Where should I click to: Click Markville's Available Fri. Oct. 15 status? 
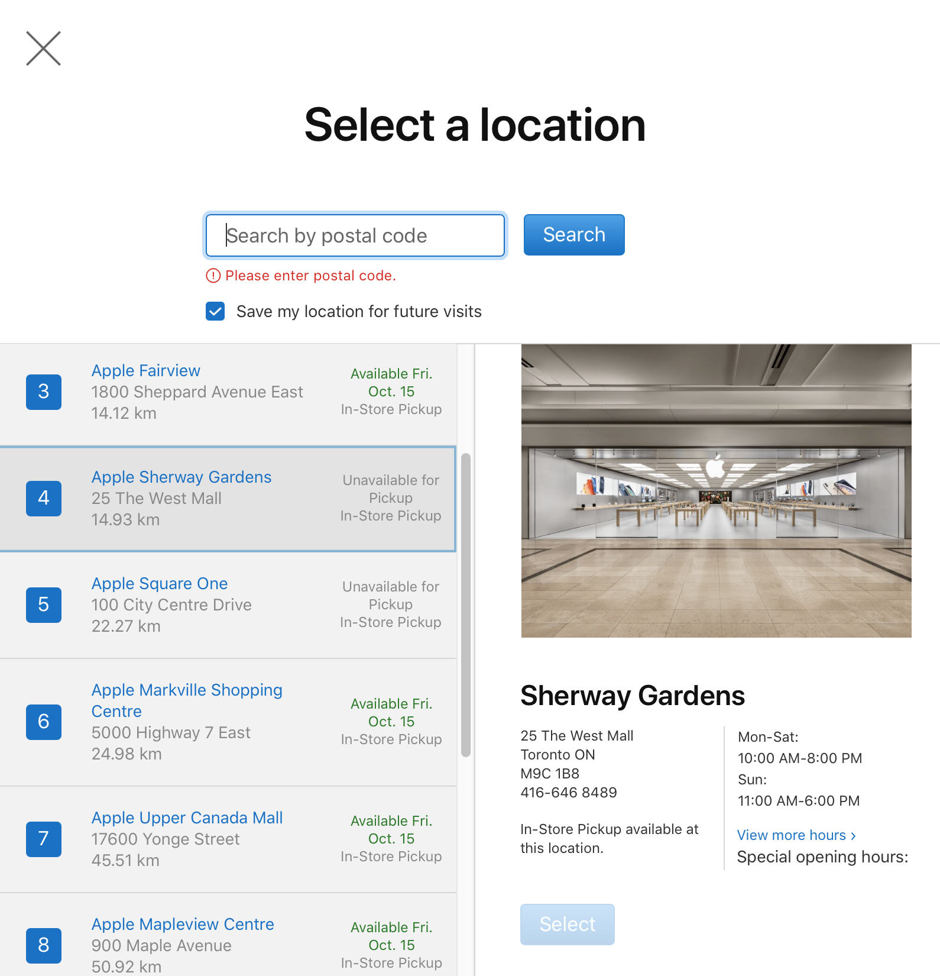391,713
